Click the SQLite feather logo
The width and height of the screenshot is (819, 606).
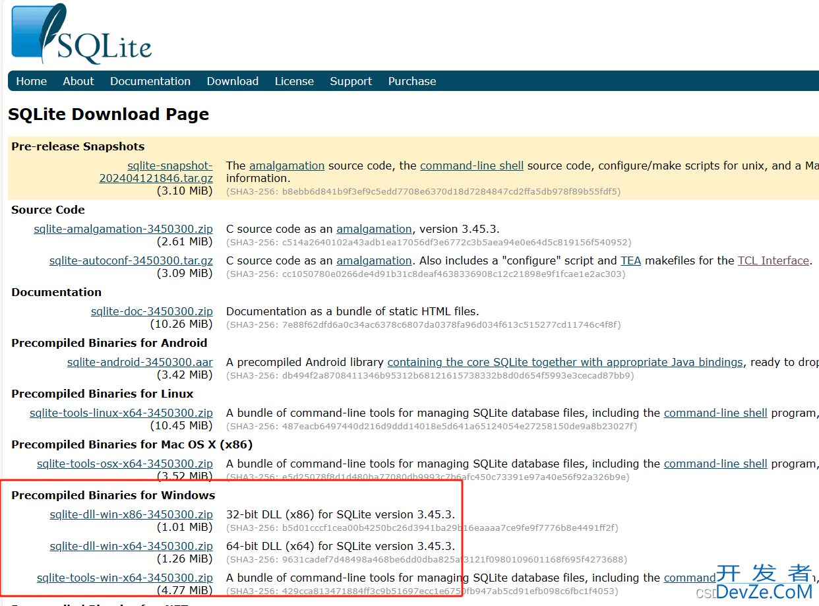coord(81,34)
